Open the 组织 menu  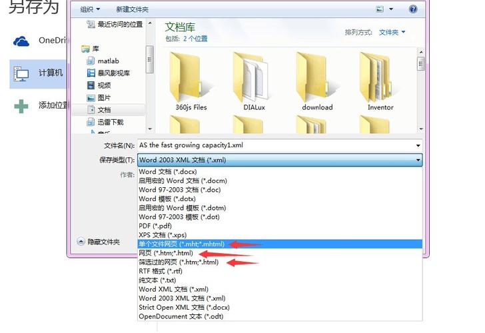pos(90,9)
